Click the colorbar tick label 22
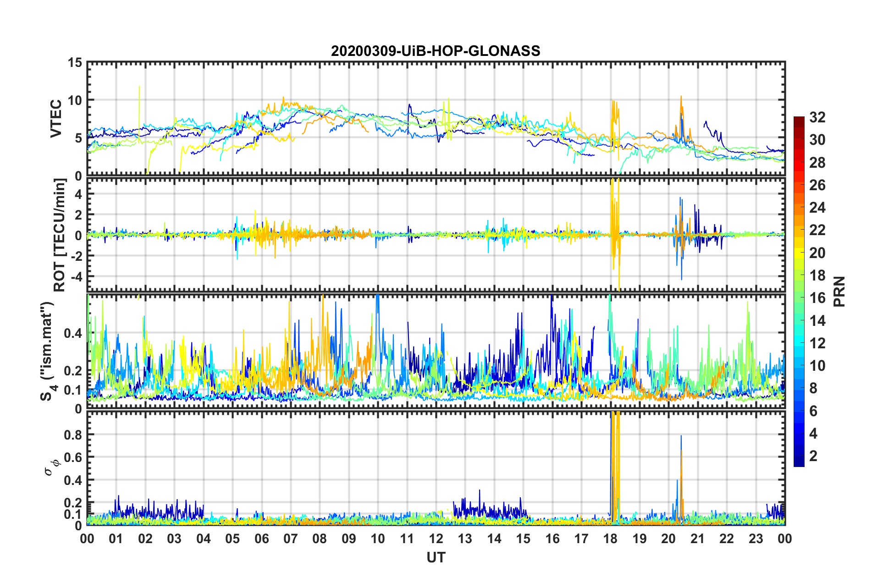 pos(817,230)
